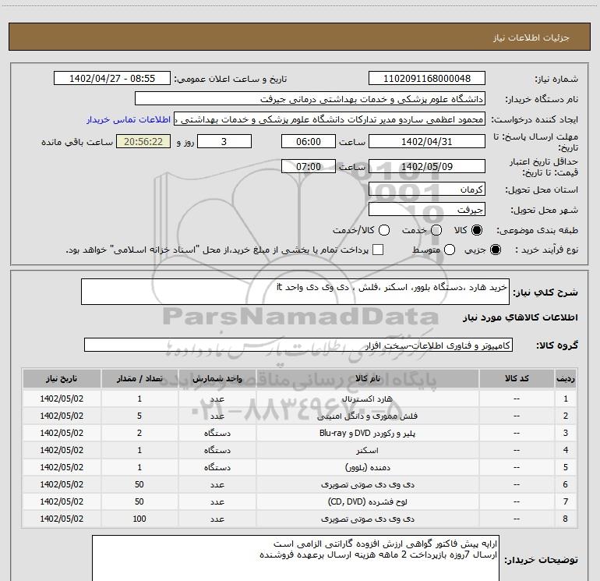Click the نام کالا column header

click(x=367, y=378)
